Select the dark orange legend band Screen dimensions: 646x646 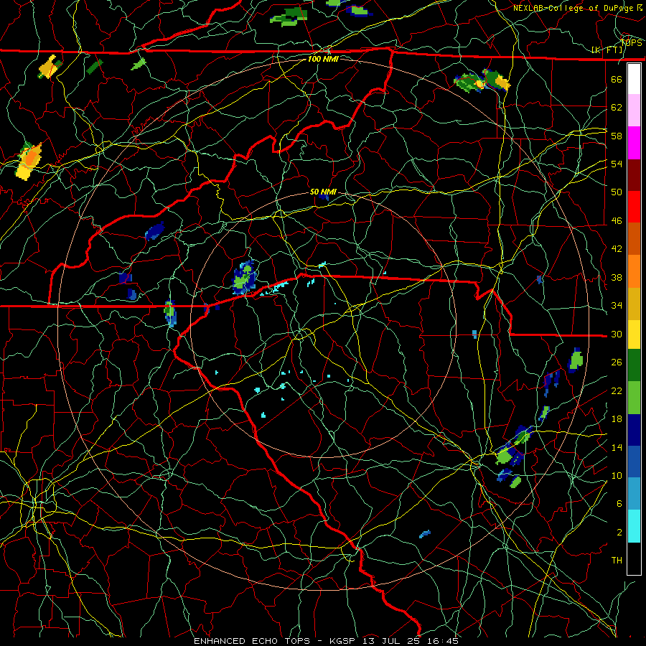click(x=634, y=238)
